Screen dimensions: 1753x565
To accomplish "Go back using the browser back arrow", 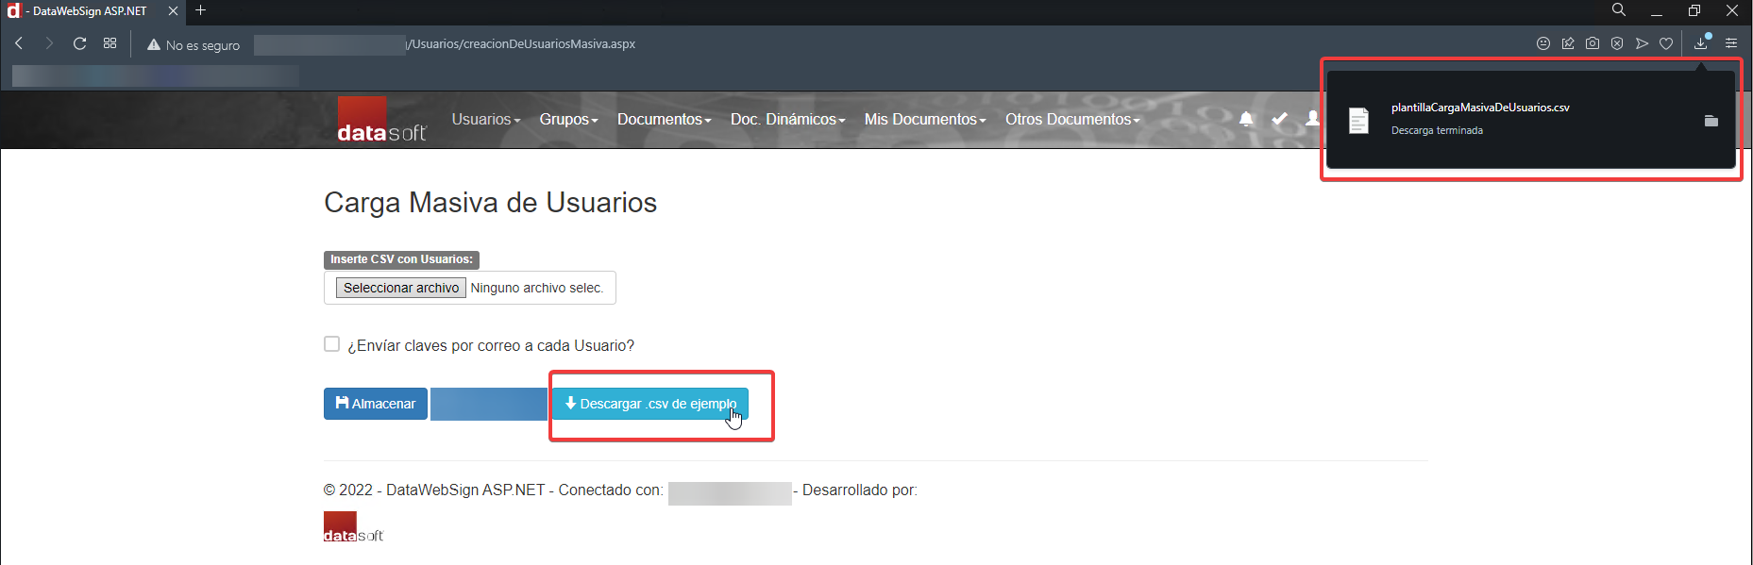I will (19, 43).
